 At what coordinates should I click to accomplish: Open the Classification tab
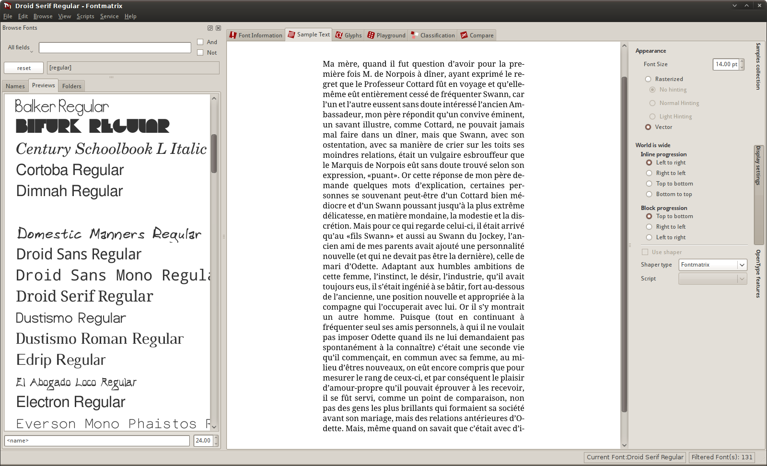coord(433,35)
